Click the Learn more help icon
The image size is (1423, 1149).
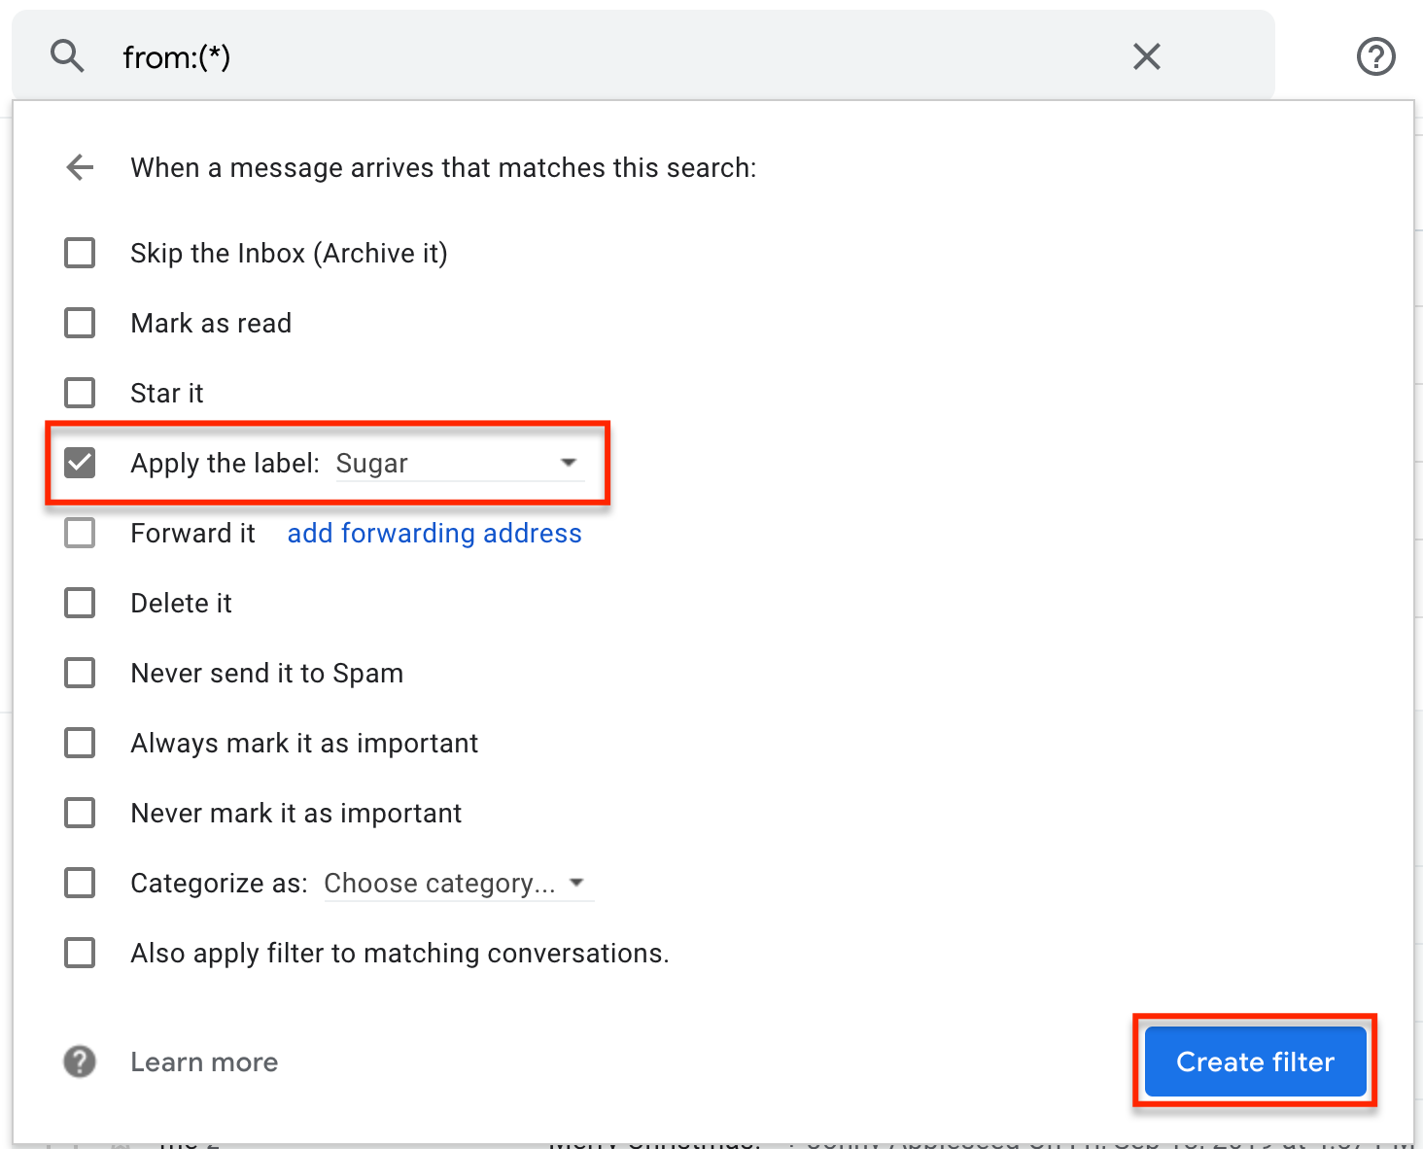point(80,1062)
